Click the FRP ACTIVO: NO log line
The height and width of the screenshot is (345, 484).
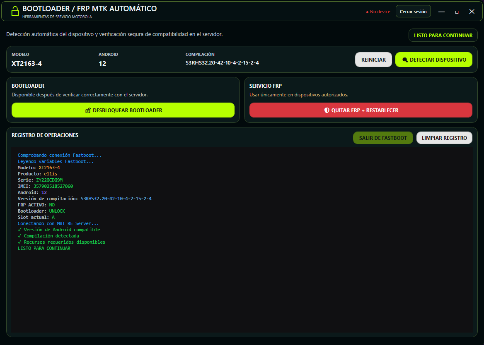(x=36, y=205)
